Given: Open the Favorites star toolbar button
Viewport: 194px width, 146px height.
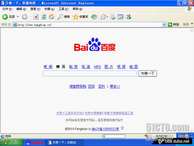Looking at the screenshot, I should pyautogui.click(x=81, y=17).
